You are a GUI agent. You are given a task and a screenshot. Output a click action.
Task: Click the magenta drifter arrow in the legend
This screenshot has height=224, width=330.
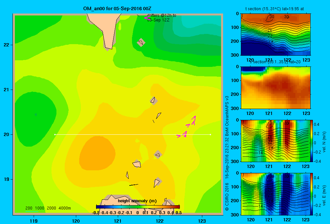click(x=147, y=18)
